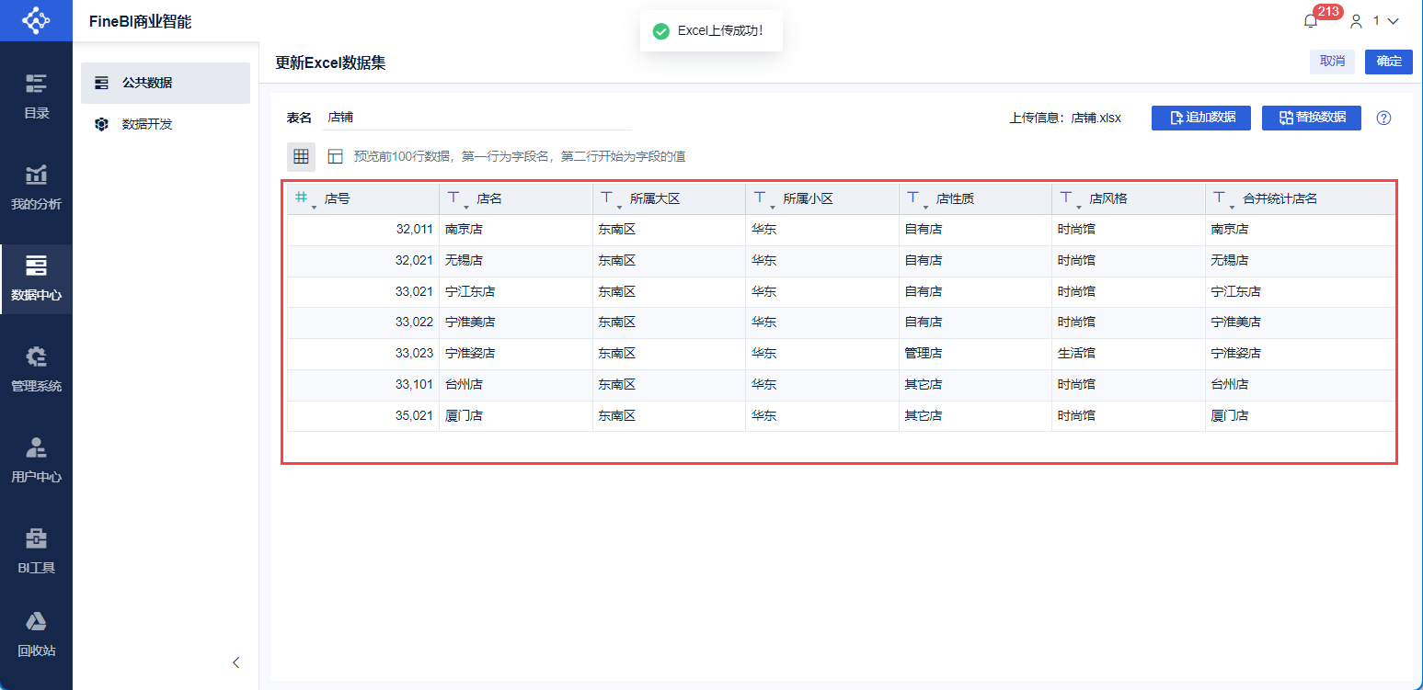Select 数据中心 in the sidebar

[36, 278]
